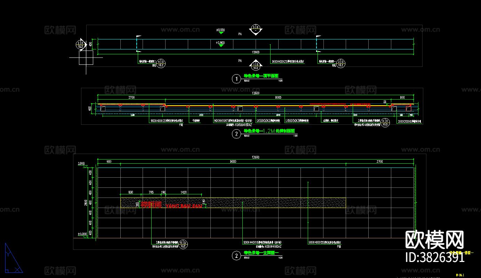Click the lower PA label in the top plan
The width and height of the screenshot is (481, 278).
point(240,61)
